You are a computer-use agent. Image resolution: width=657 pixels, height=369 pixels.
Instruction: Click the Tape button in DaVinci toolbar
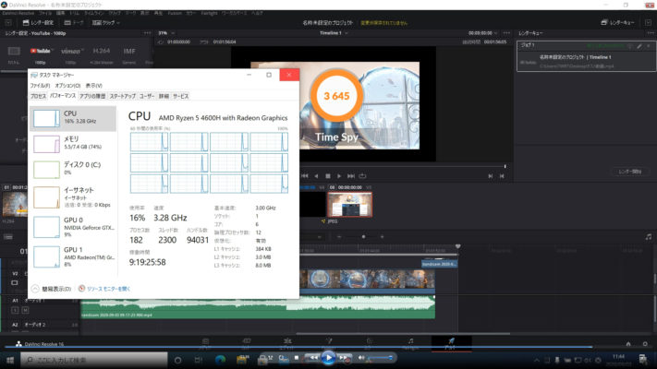(74, 22)
